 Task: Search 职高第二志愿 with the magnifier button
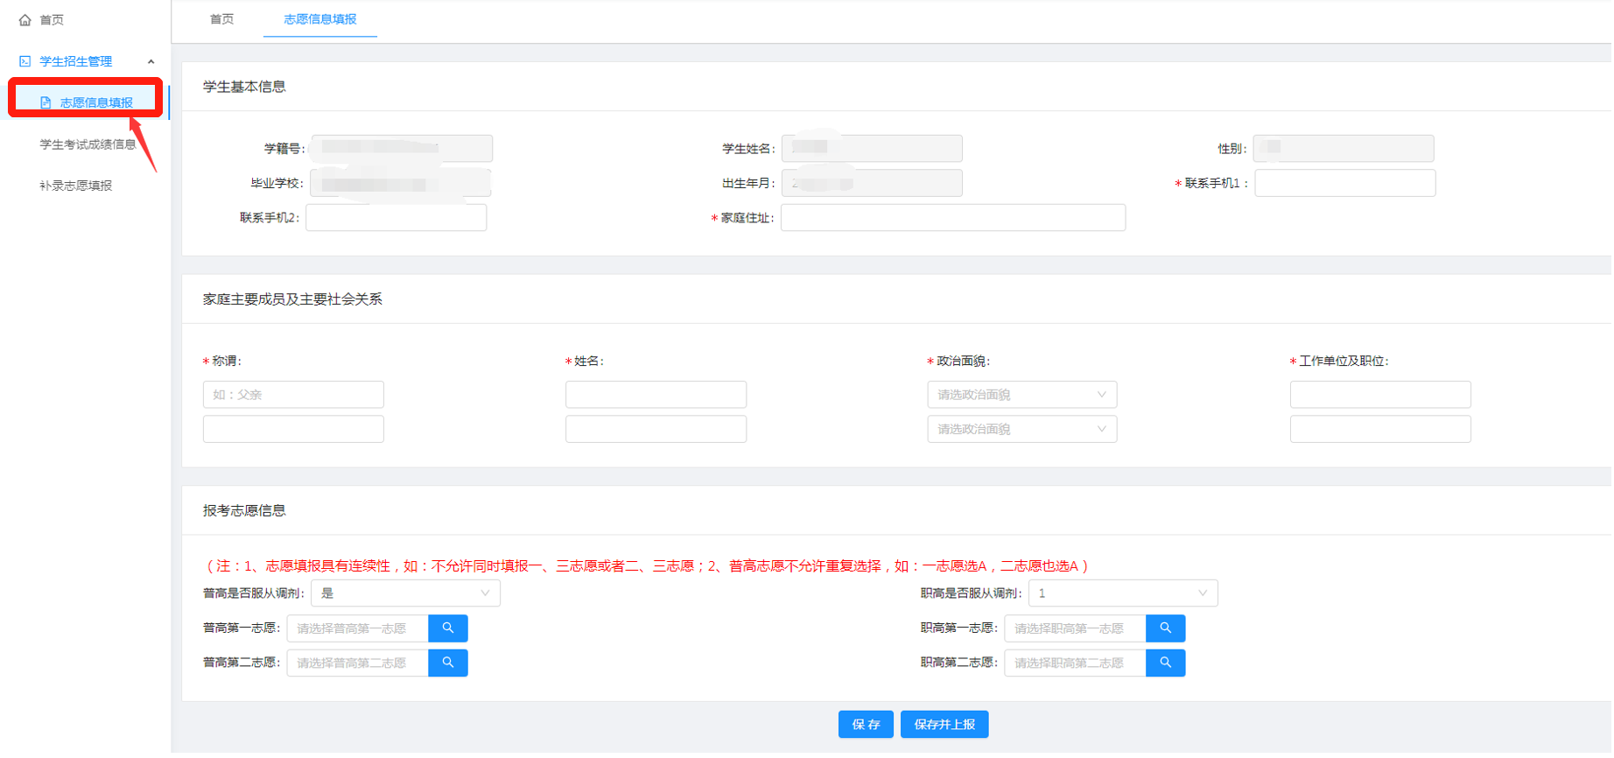tap(1167, 663)
